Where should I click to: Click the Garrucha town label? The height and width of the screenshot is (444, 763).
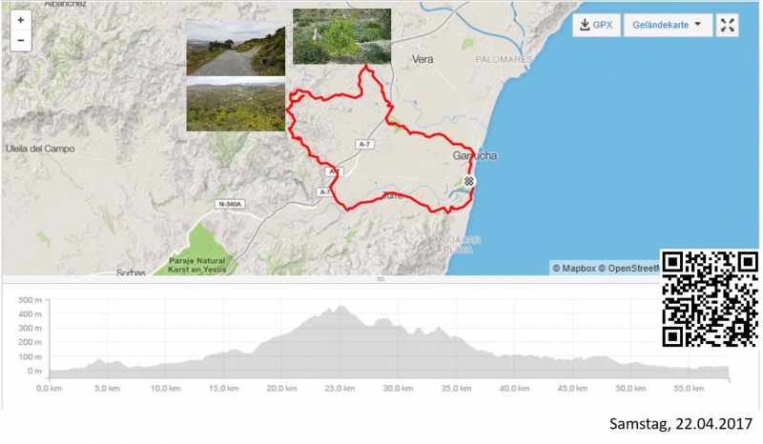[x=475, y=155]
